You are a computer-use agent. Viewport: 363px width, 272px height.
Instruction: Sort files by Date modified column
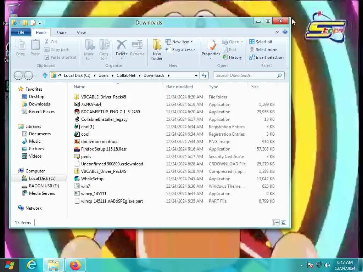pyautogui.click(x=179, y=87)
